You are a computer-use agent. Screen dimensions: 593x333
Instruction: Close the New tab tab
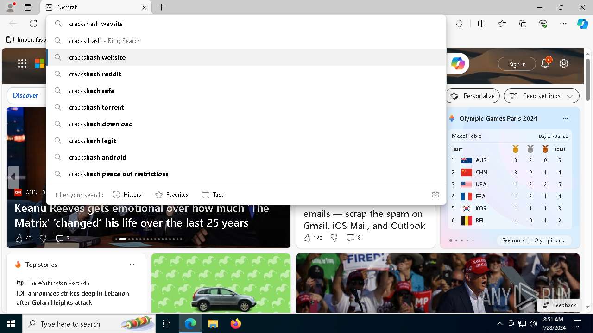pyautogui.click(x=144, y=7)
